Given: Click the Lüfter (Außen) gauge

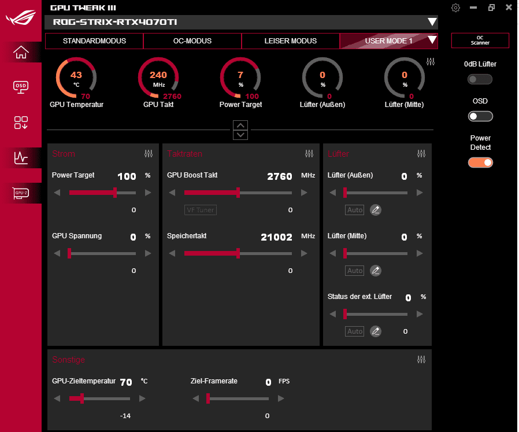Looking at the screenshot, I should click(322, 79).
